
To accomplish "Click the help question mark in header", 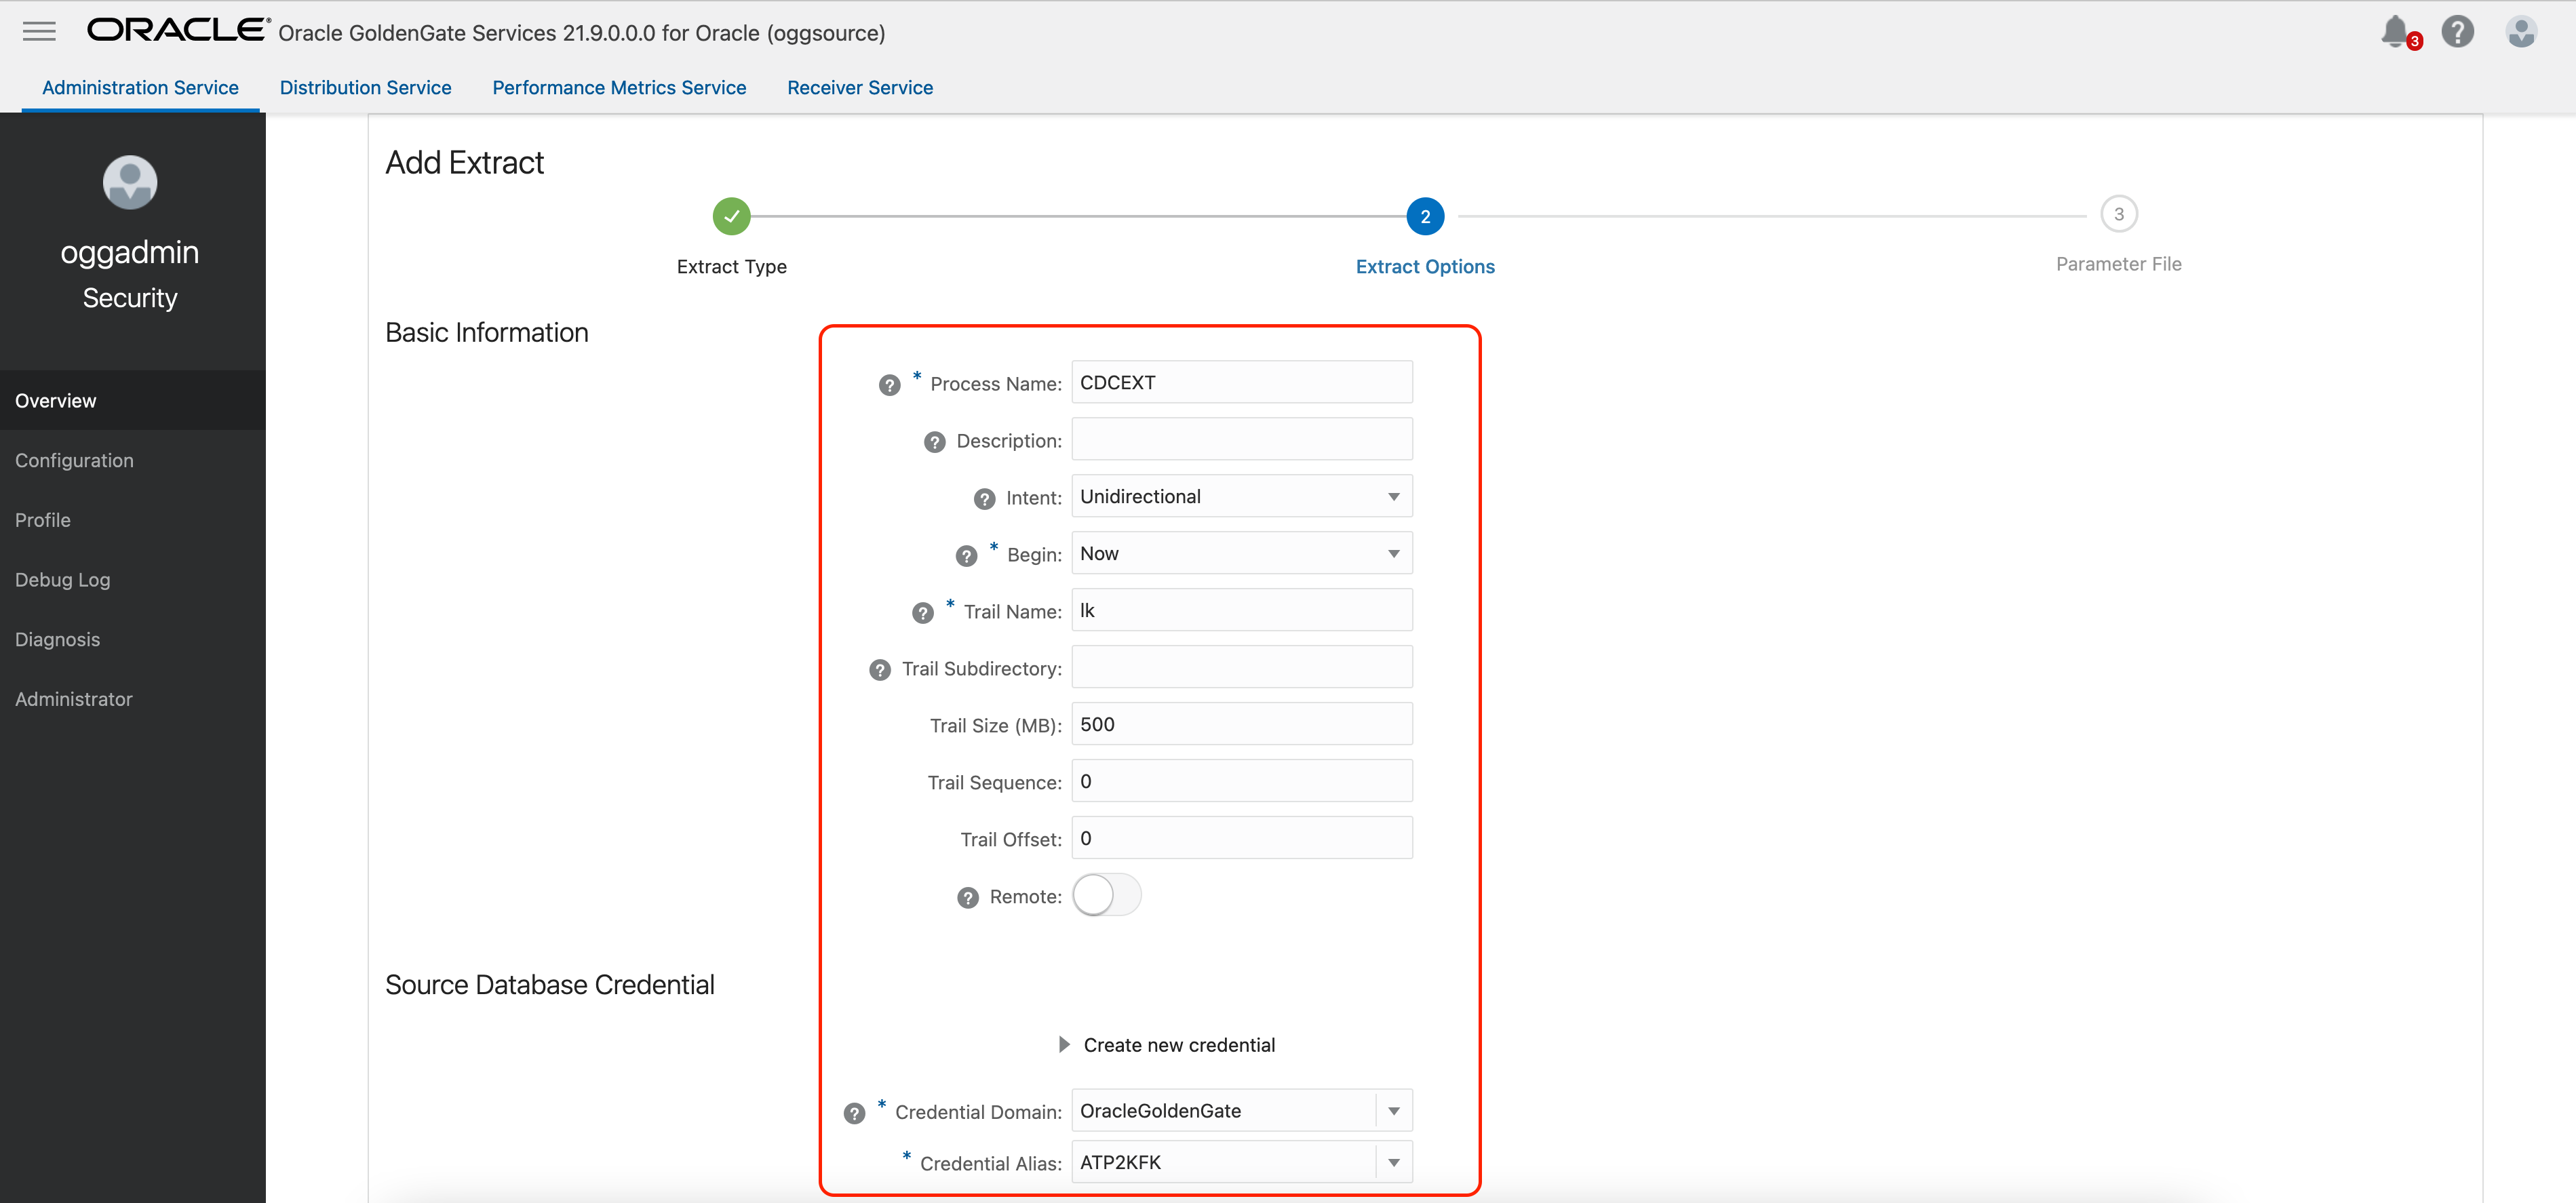I will coord(2457,31).
